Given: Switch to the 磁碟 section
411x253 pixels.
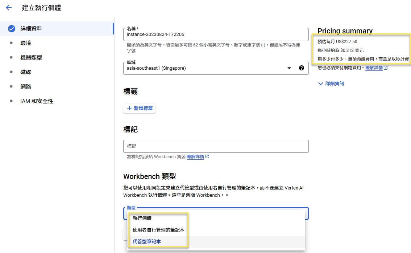Looking at the screenshot, I should (x=26, y=72).
